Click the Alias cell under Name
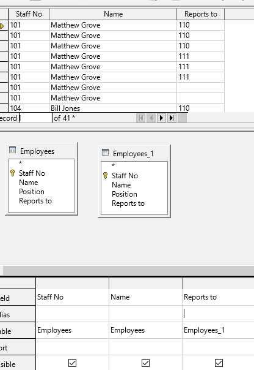This screenshot has height=370, width=254. (x=145, y=314)
